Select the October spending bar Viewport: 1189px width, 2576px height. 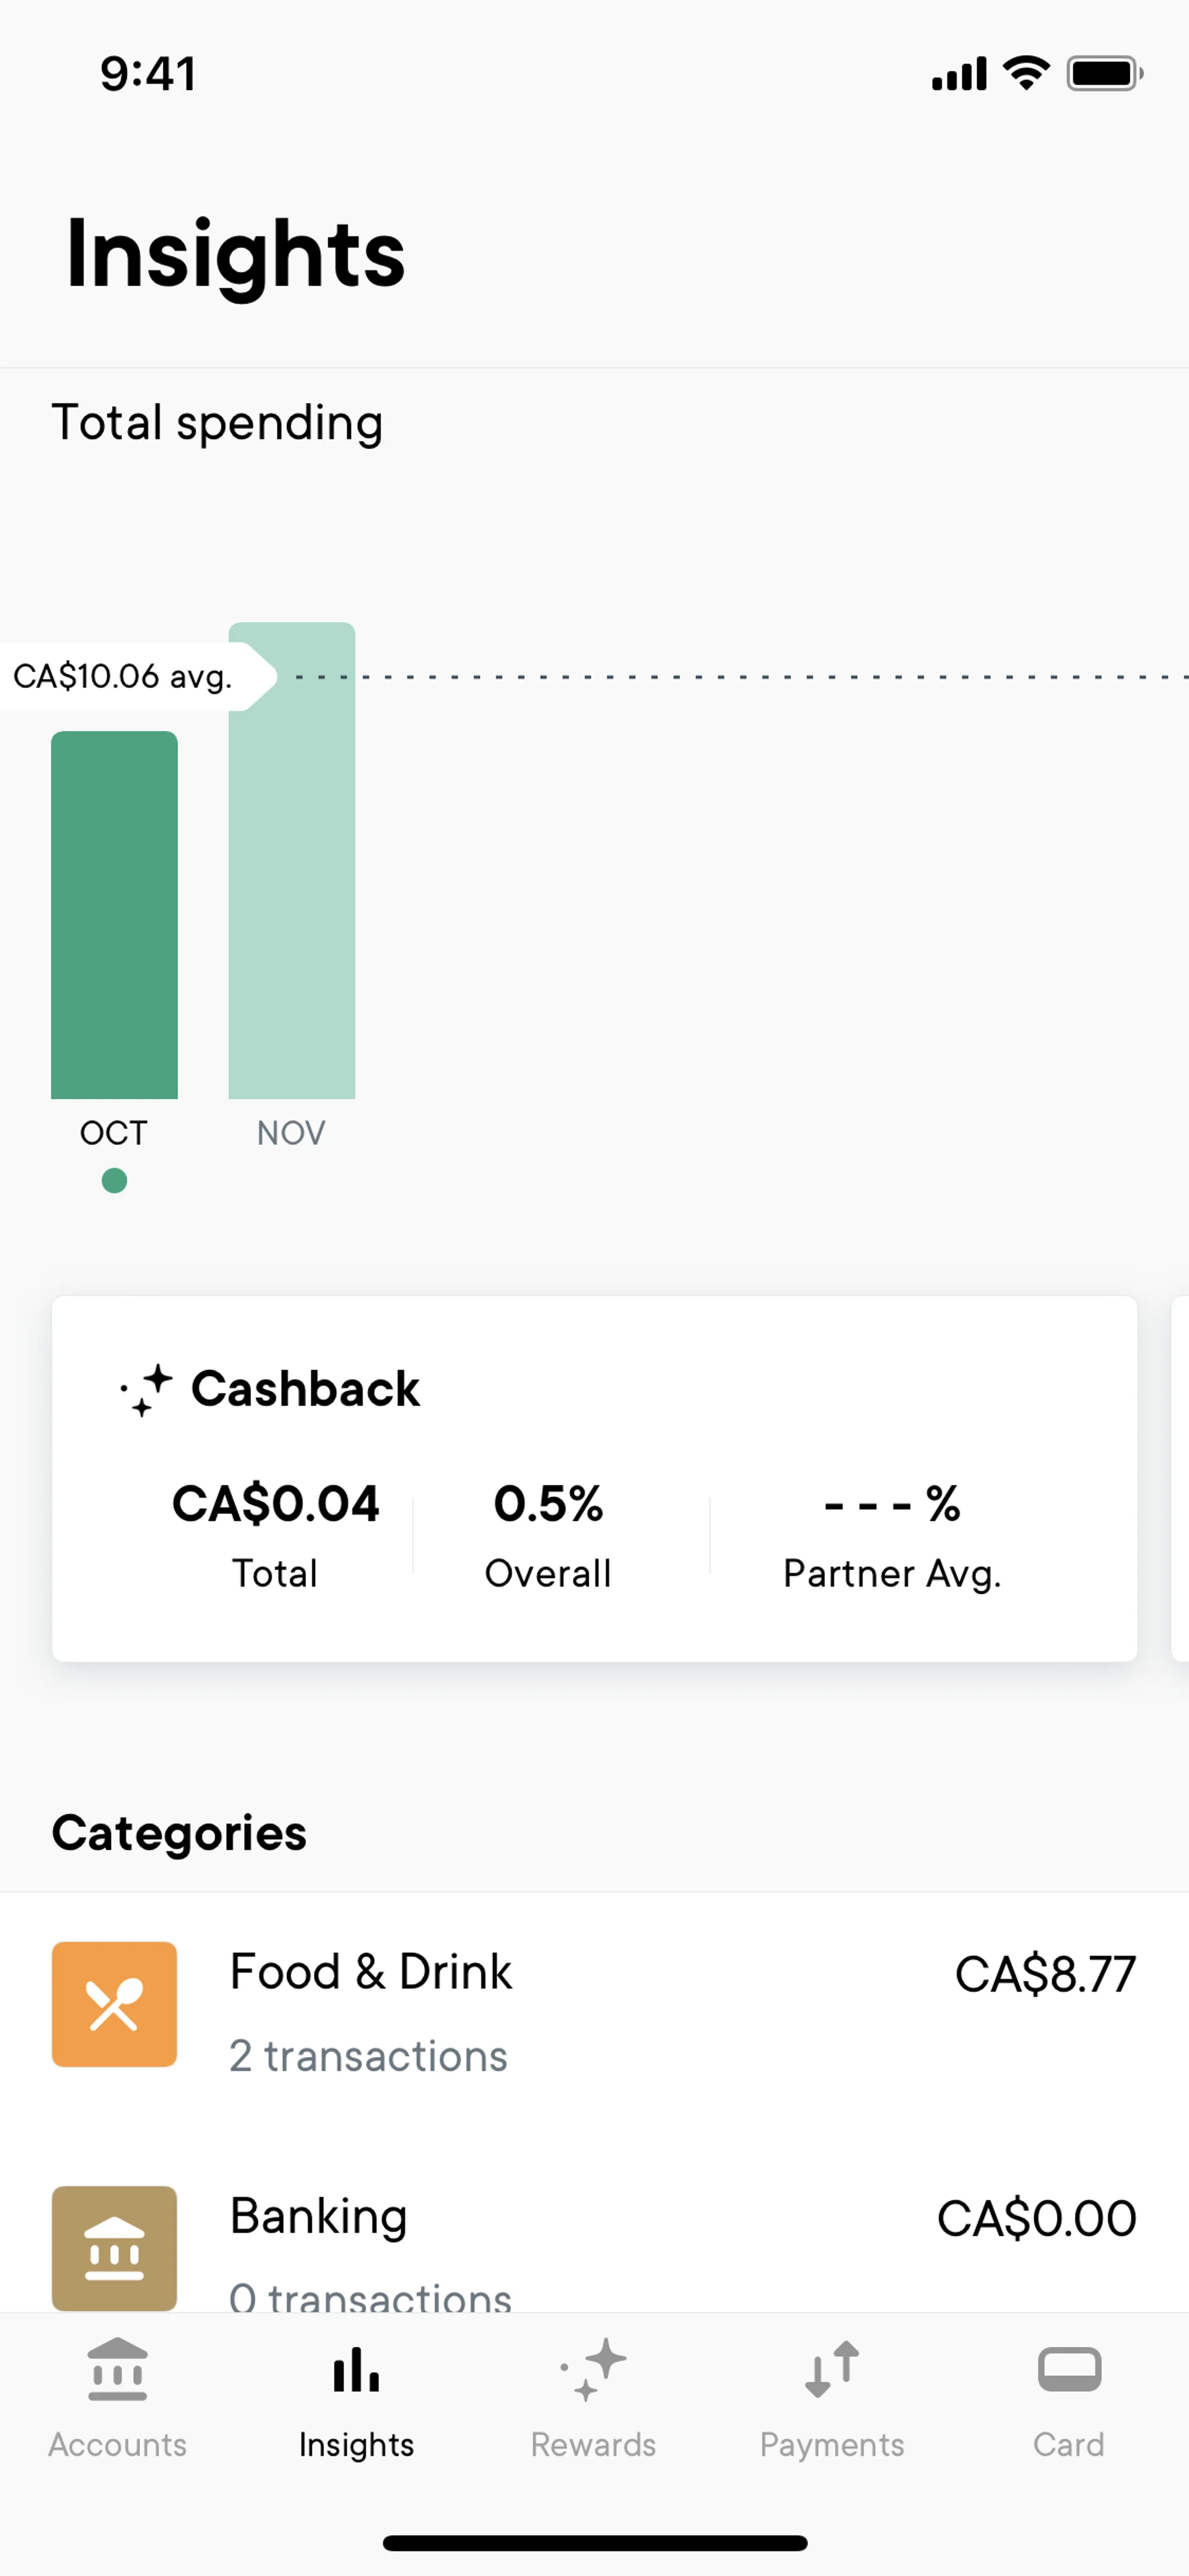click(x=115, y=914)
